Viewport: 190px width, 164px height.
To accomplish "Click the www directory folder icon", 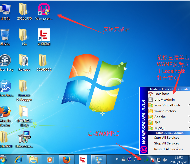I will tap(151, 111).
